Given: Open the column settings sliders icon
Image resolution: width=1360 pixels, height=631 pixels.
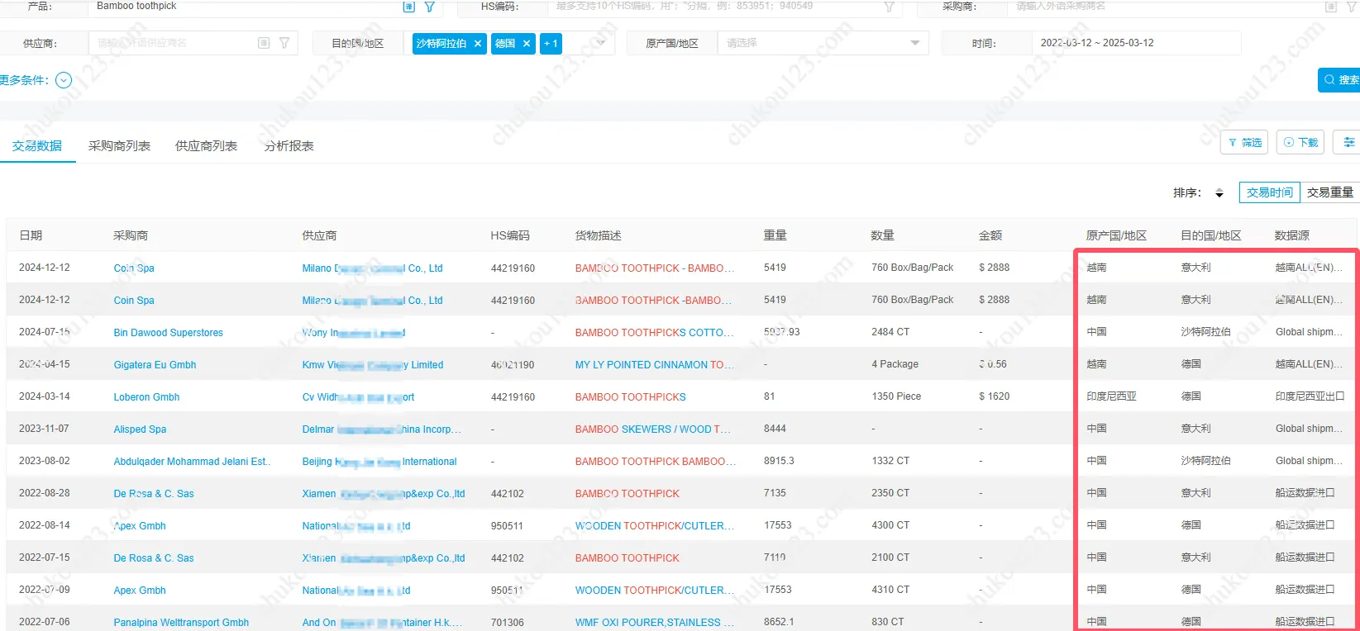Looking at the screenshot, I should pyautogui.click(x=1348, y=143).
